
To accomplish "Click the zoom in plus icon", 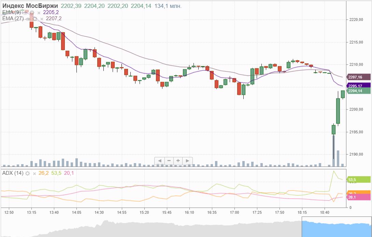I will tap(177, 161).
